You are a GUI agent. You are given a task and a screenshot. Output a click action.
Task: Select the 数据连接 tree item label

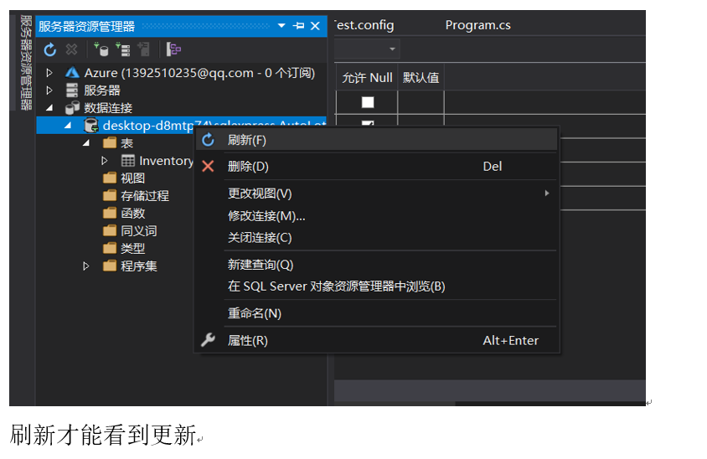[x=108, y=108]
